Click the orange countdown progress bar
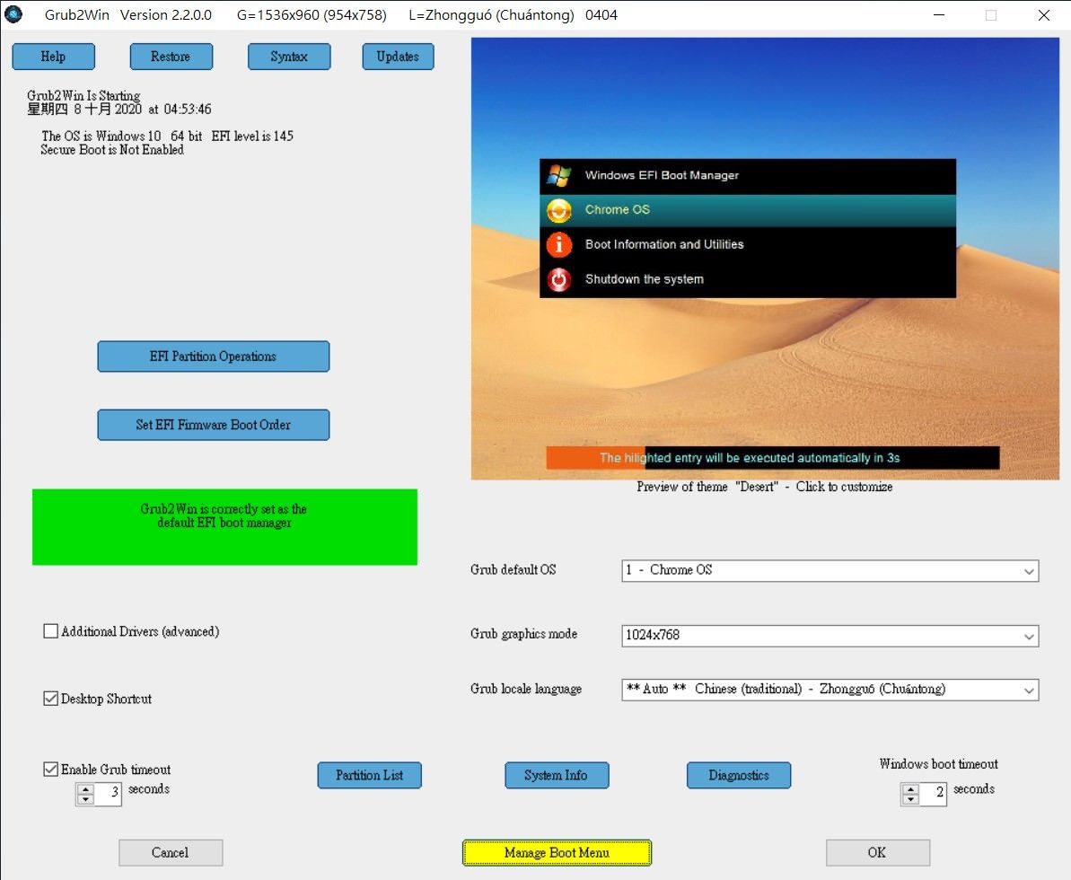 (594, 458)
